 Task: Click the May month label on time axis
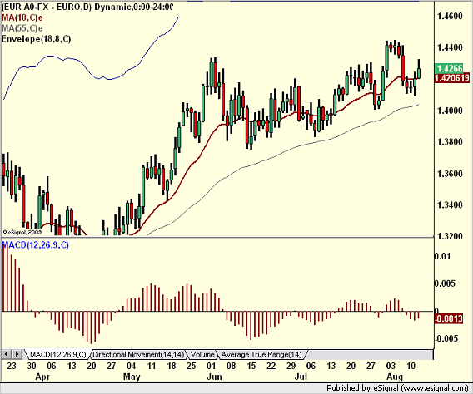click(132, 377)
